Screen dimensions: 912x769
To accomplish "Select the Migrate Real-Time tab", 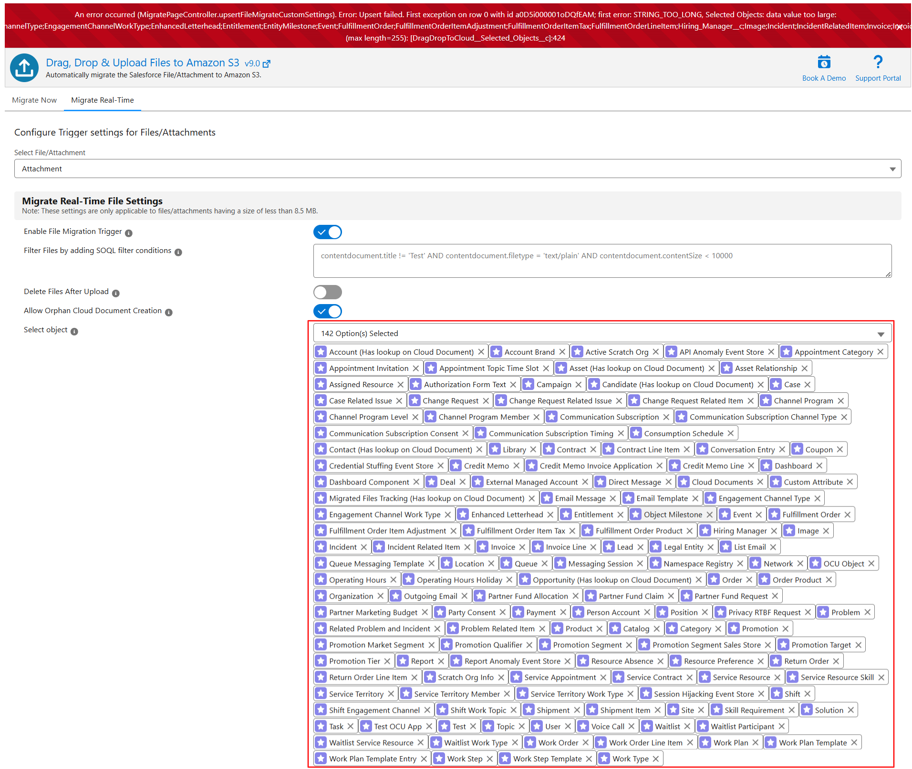I will pos(103,100).
